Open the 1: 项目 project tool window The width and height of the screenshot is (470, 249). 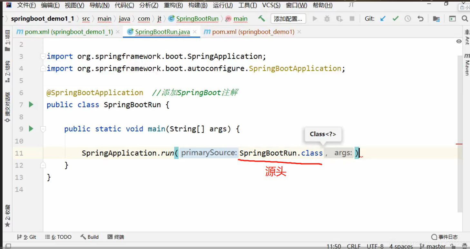click(x=7, y=41)
